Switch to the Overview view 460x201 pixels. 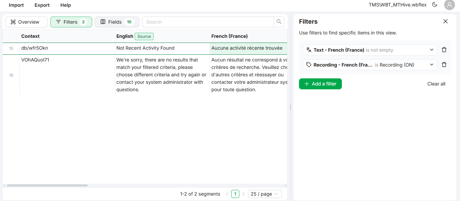point(26,22)
